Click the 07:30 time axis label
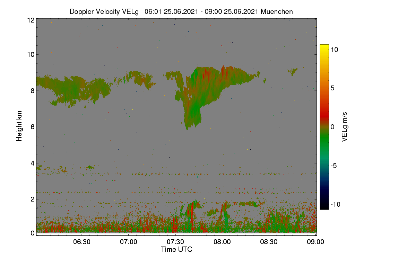 (x=175, y=242)
